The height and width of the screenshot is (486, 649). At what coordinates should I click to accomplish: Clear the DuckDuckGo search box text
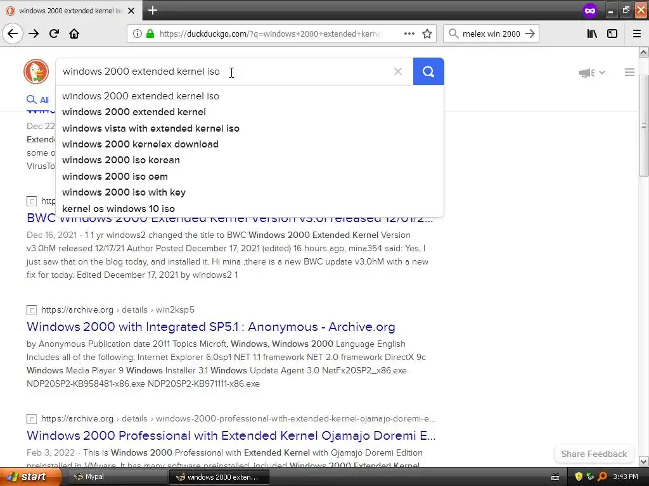click(398, 72)
